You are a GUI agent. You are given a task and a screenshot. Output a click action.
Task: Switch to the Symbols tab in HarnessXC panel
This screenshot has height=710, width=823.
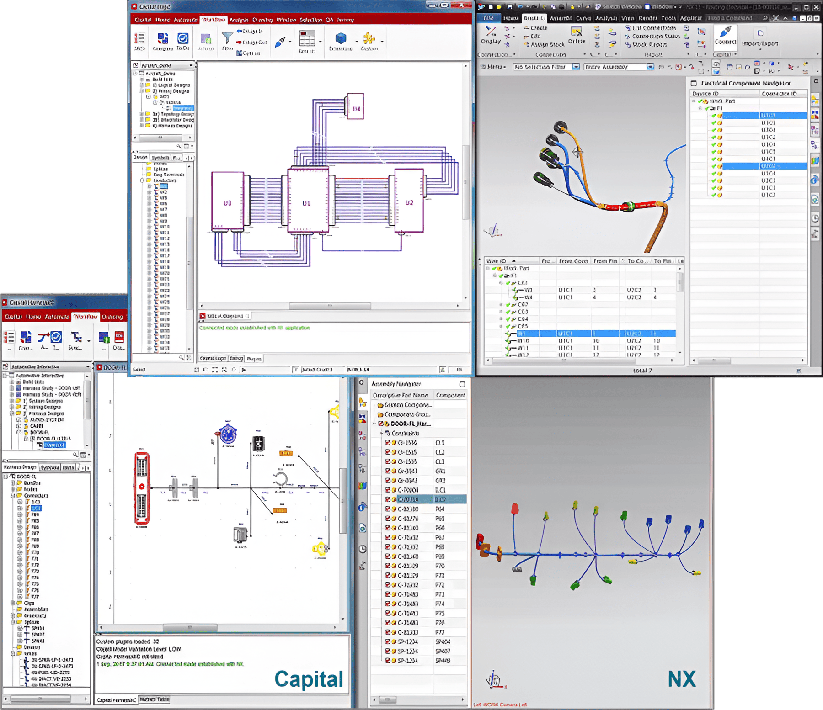[49, 467]
